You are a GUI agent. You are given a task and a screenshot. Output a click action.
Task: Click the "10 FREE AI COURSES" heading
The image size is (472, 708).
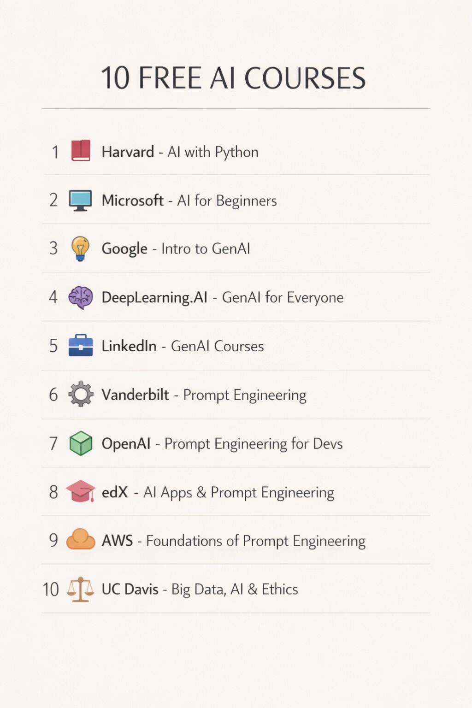click(233, 77)
